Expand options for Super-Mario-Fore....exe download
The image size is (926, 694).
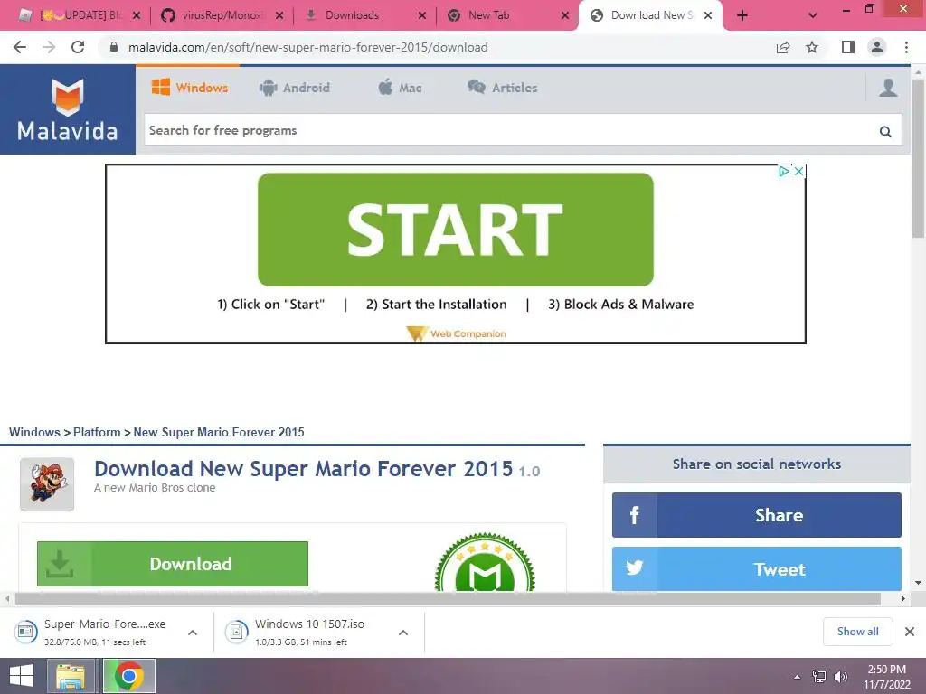click(193, 632)
